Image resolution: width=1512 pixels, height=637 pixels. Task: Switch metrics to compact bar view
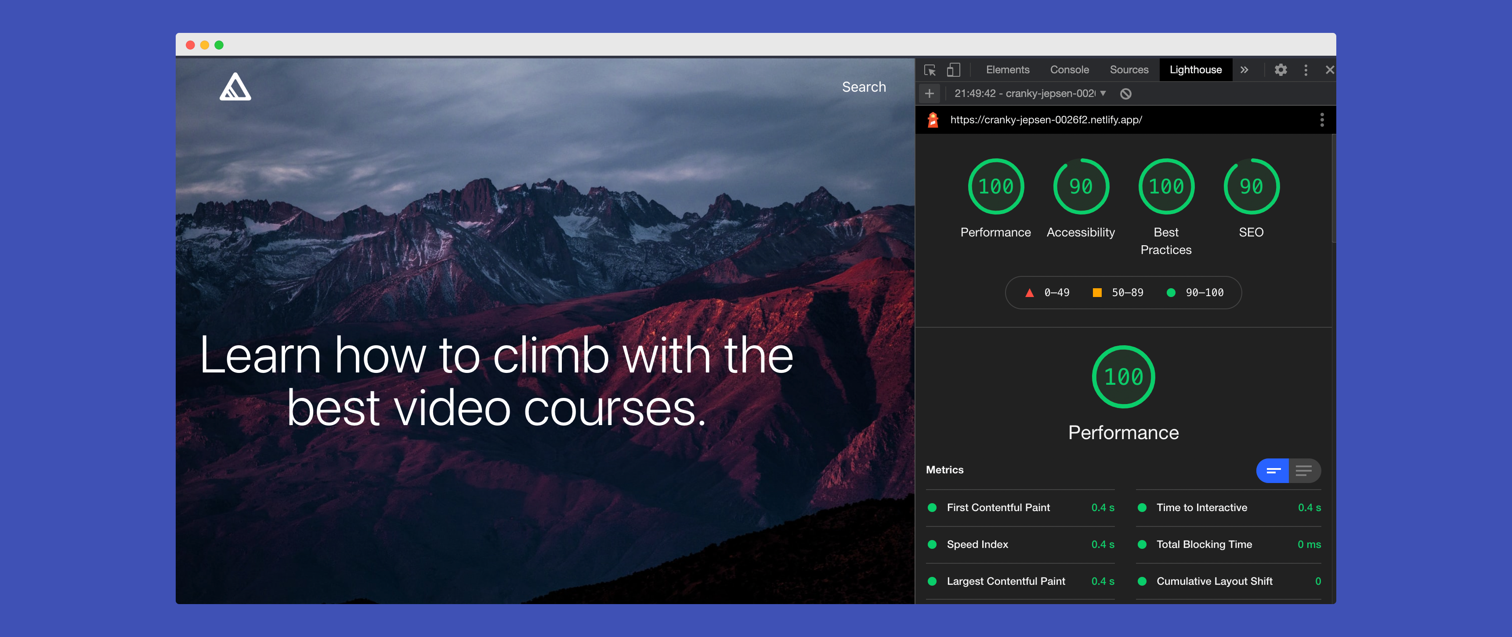pyautogui.click(x=1273, y=471)
